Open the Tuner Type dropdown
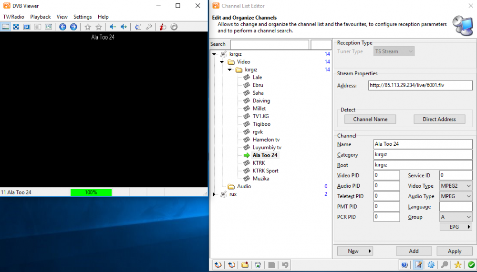The width and height of the screenshot is (477, 272). [x=394, y=51]
